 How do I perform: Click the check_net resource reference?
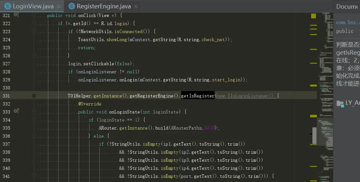(213, 40)
